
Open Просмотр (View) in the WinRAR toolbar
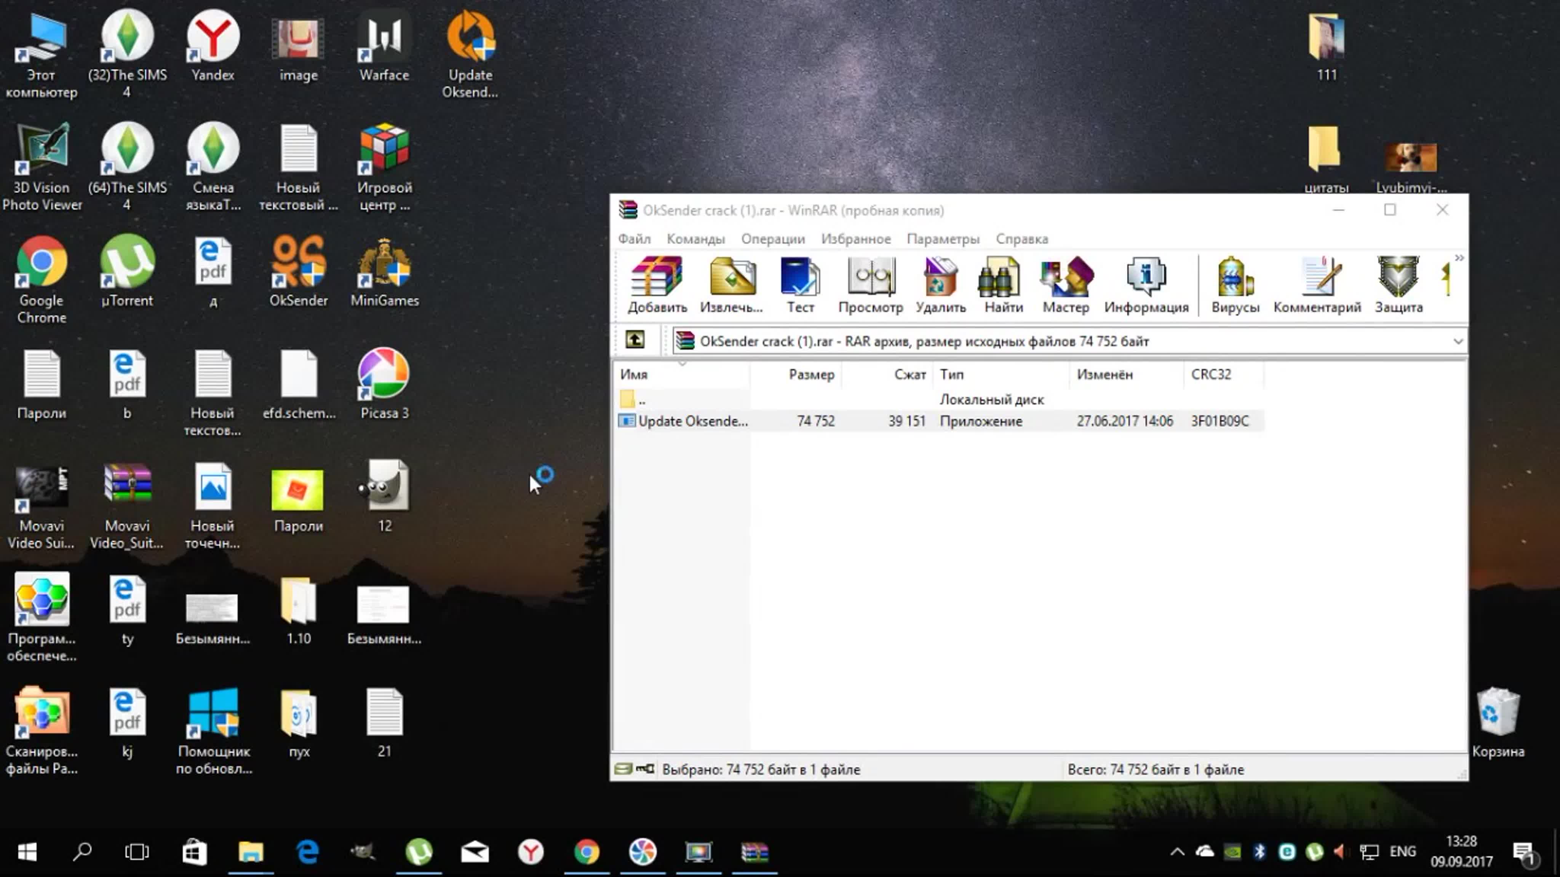point(870,284)
